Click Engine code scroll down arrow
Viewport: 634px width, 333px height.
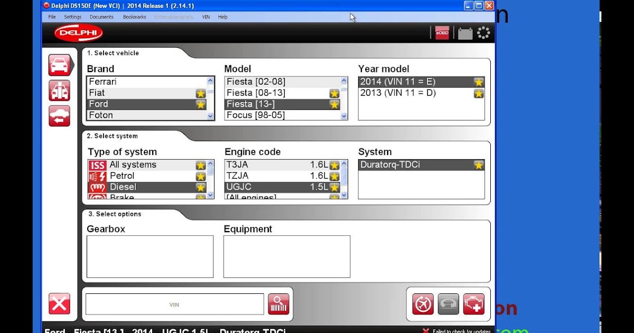pos(344,195)
